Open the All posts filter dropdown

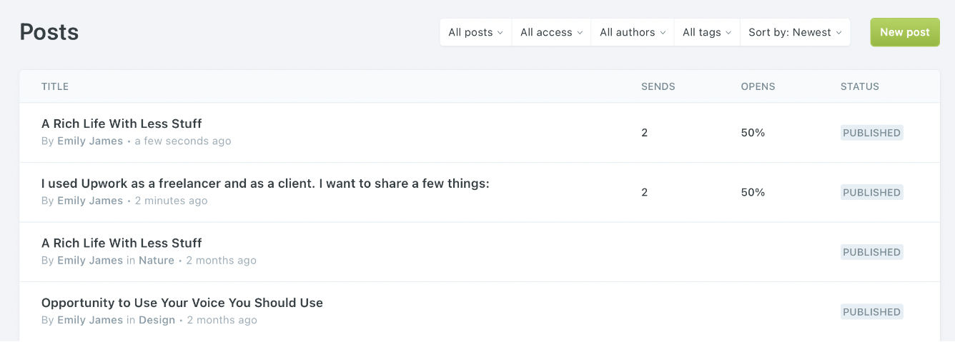coord(475,32)
